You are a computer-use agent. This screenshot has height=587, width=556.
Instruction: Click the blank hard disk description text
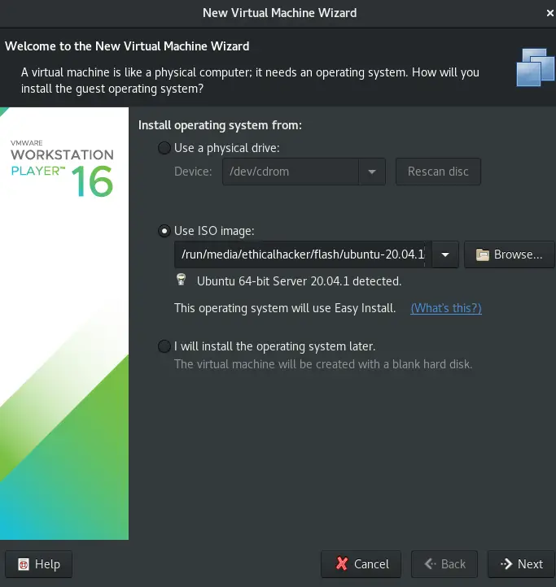point(323,364)
